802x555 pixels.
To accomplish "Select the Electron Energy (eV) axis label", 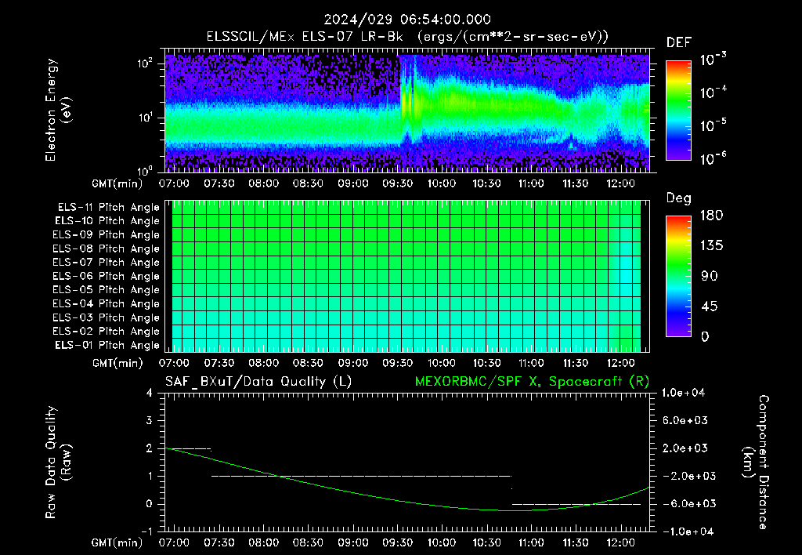I will pyautogui.click(x=58, y=111).
